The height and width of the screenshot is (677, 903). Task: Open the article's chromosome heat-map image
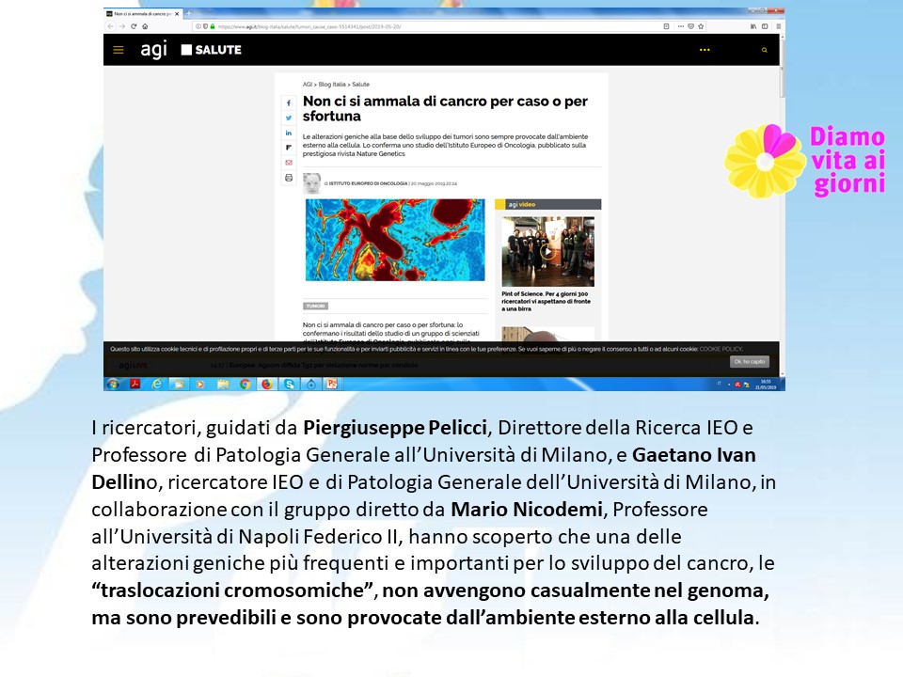(x=395, y=240)
